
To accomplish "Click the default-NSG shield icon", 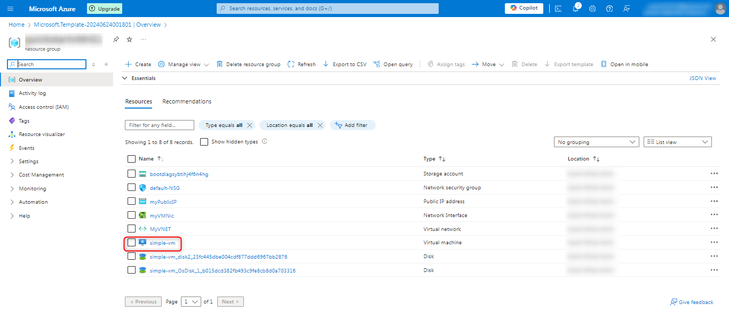I will [x=142, y=188].
